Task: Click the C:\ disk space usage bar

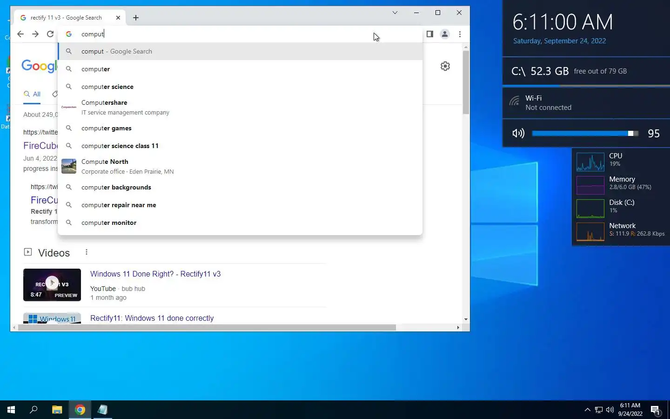Action: (586, 86)
